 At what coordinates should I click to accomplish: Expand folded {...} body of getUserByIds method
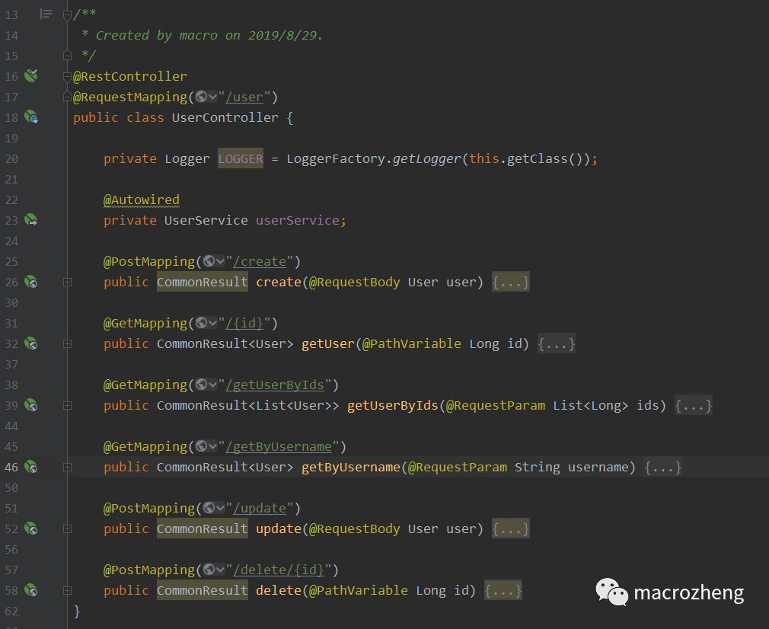coord(694,406)
